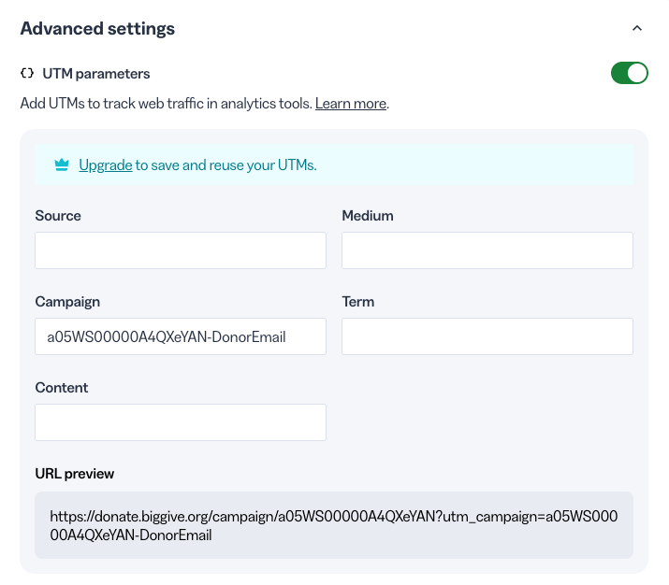Click the Source field label
The width and height of the screenshot is (669, 585).
pos(58,216)
